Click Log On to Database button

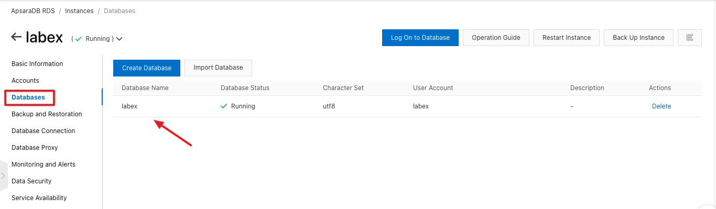(420, 38)
